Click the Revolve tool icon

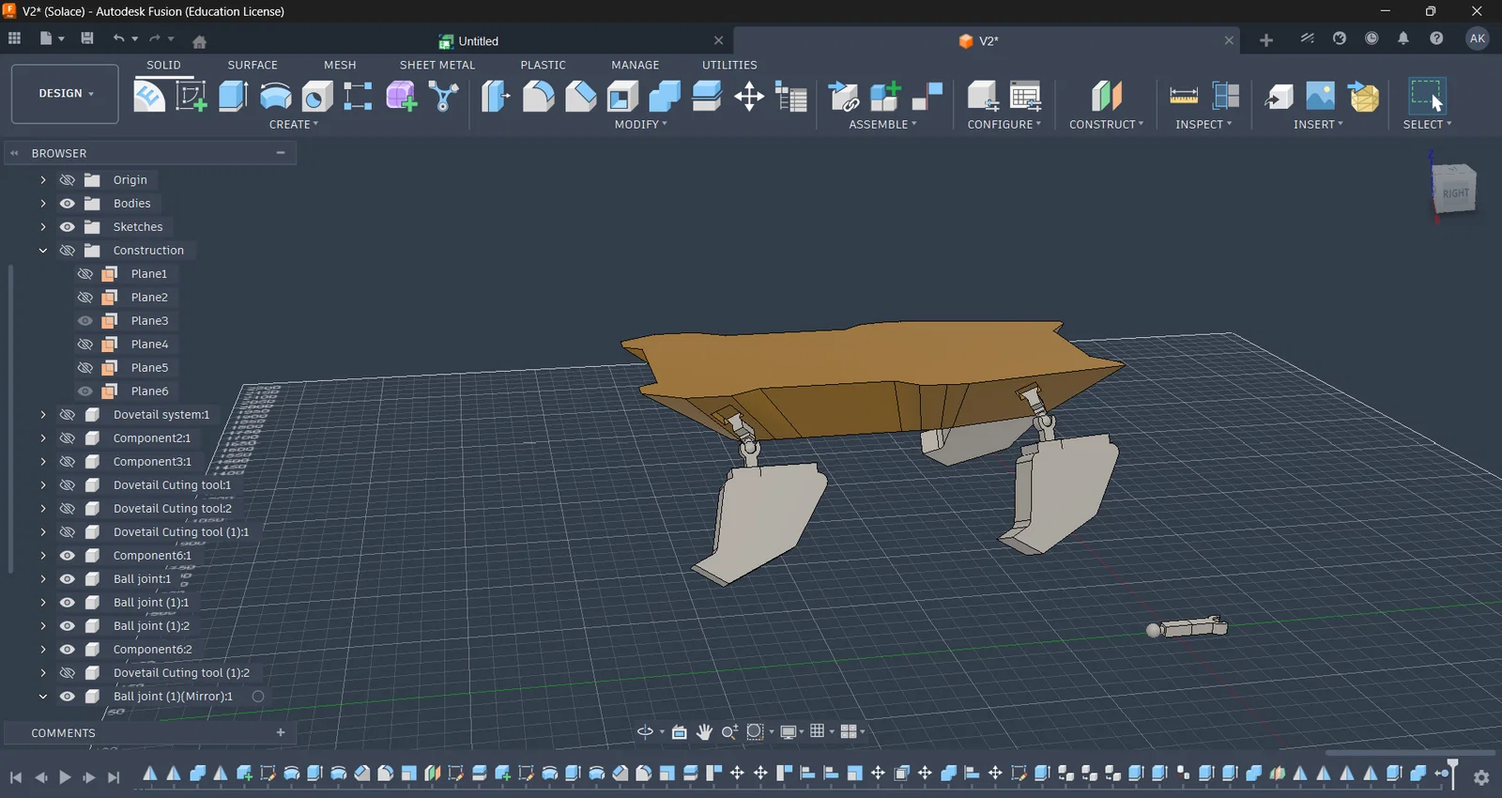(x=275, y=96)
